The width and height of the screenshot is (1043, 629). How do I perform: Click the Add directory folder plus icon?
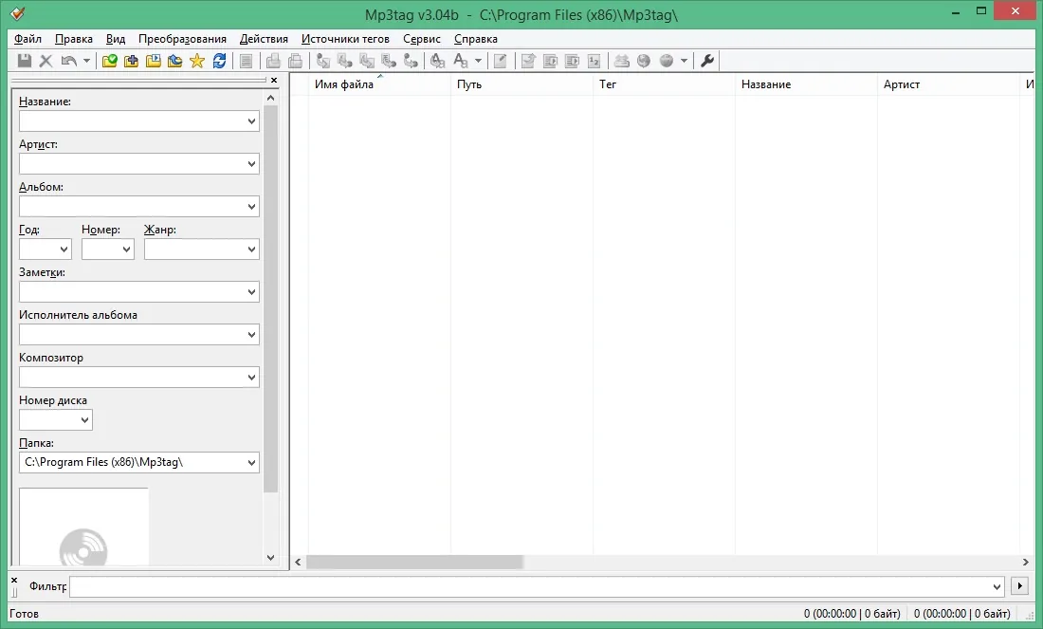click(x=132, y=61)
